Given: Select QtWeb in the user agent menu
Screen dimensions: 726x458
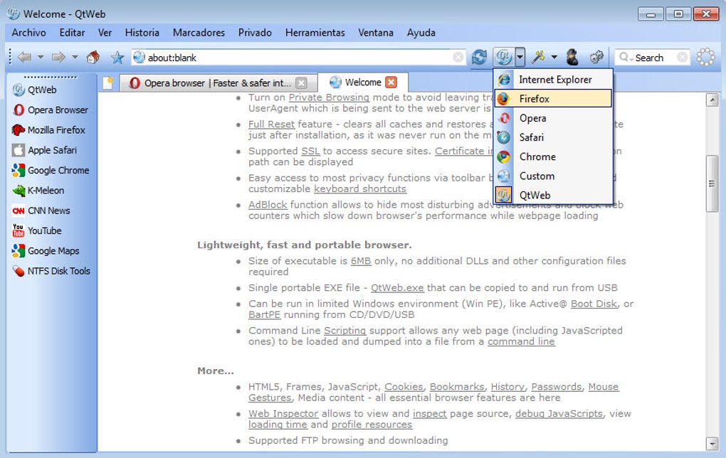Looking at the screenshot, I should point(553,196).
